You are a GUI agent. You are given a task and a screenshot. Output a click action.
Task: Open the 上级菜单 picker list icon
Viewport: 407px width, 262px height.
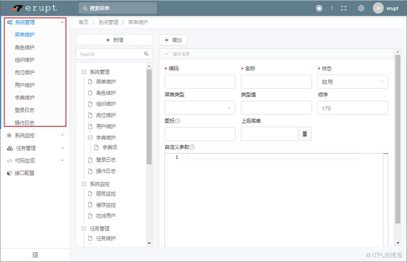tap(305, 134)
